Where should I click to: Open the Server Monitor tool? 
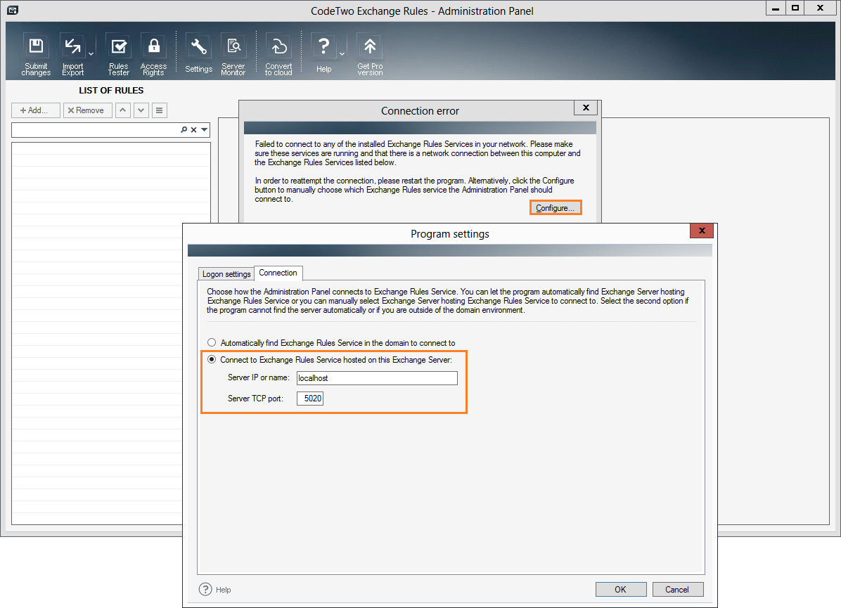pyautogui.click(x=233, y=54)
